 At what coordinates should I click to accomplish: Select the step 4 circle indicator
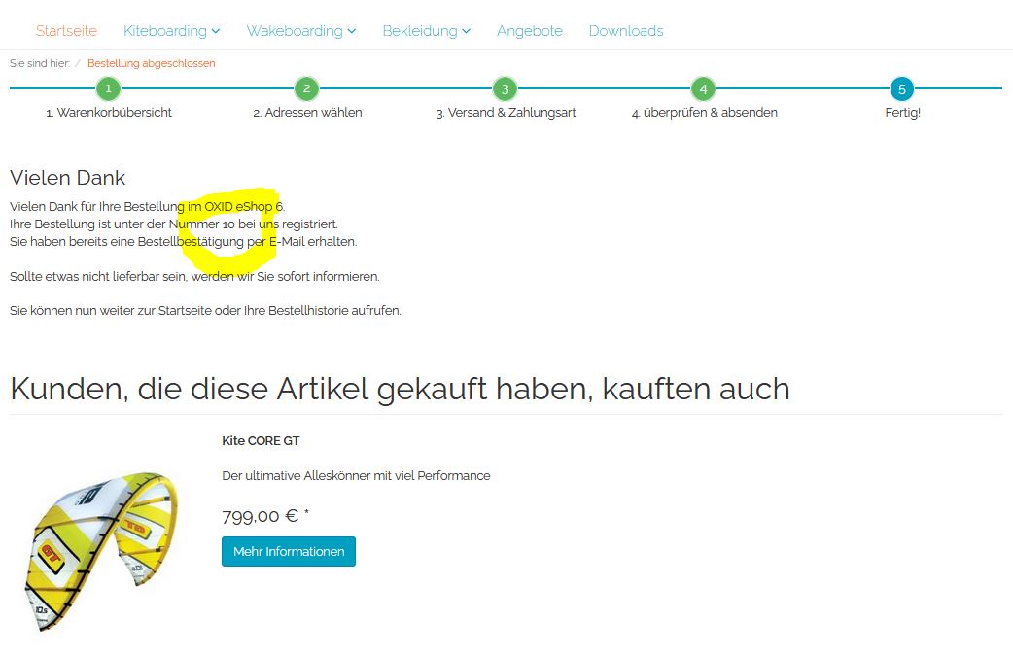click(703, 89)
